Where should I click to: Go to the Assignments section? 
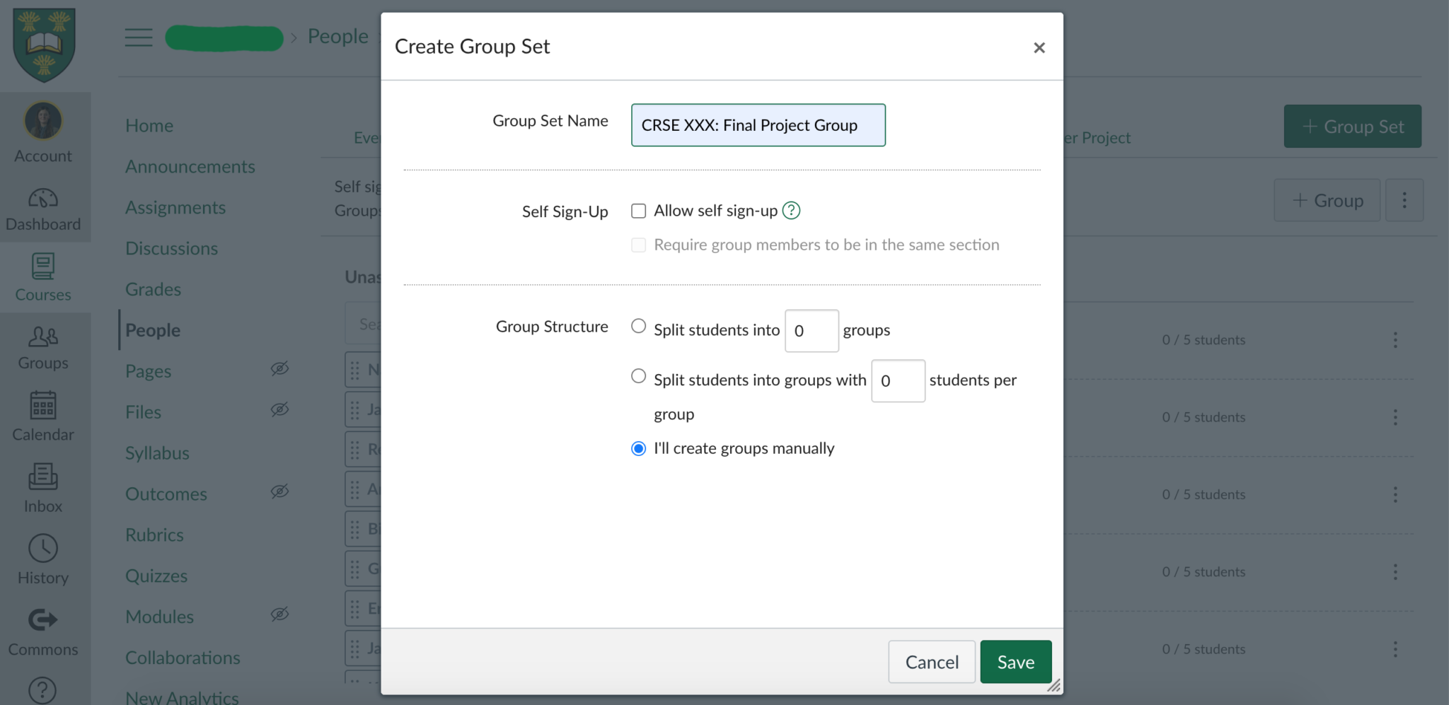[175, 206]
